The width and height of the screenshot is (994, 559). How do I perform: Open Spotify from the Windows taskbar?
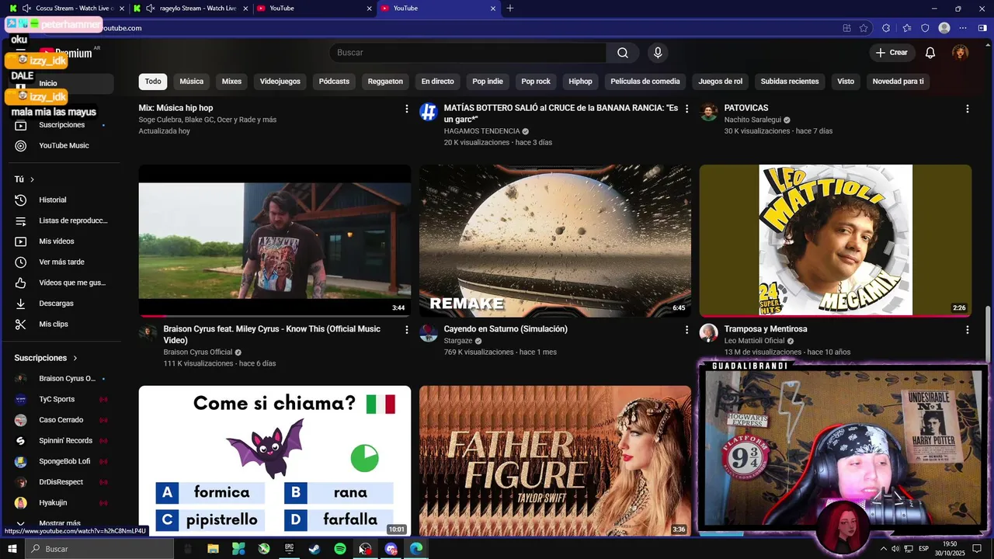340,549
